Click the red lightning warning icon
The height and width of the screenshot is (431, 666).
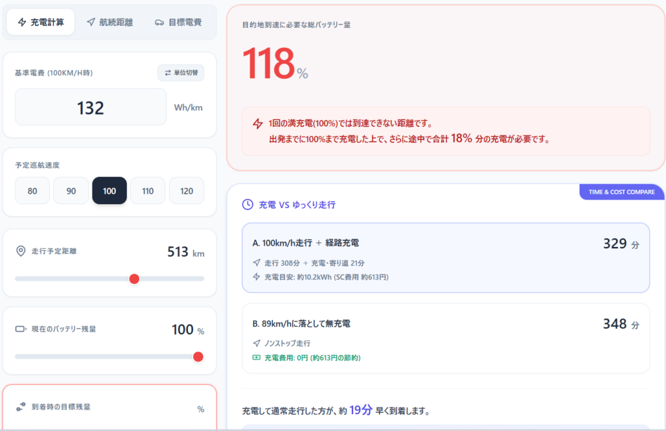[x=258, y=124]
